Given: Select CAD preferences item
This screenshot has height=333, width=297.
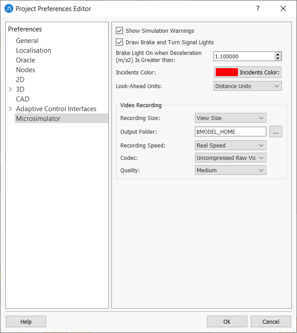Looking at the screenshot, I should (22, 99).
